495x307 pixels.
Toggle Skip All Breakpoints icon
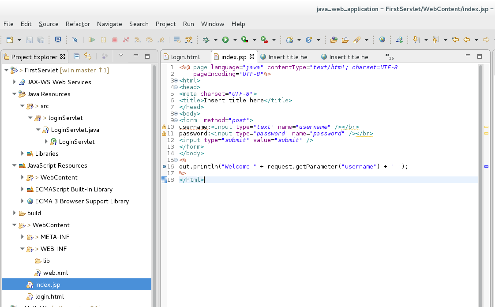[75, 40]
